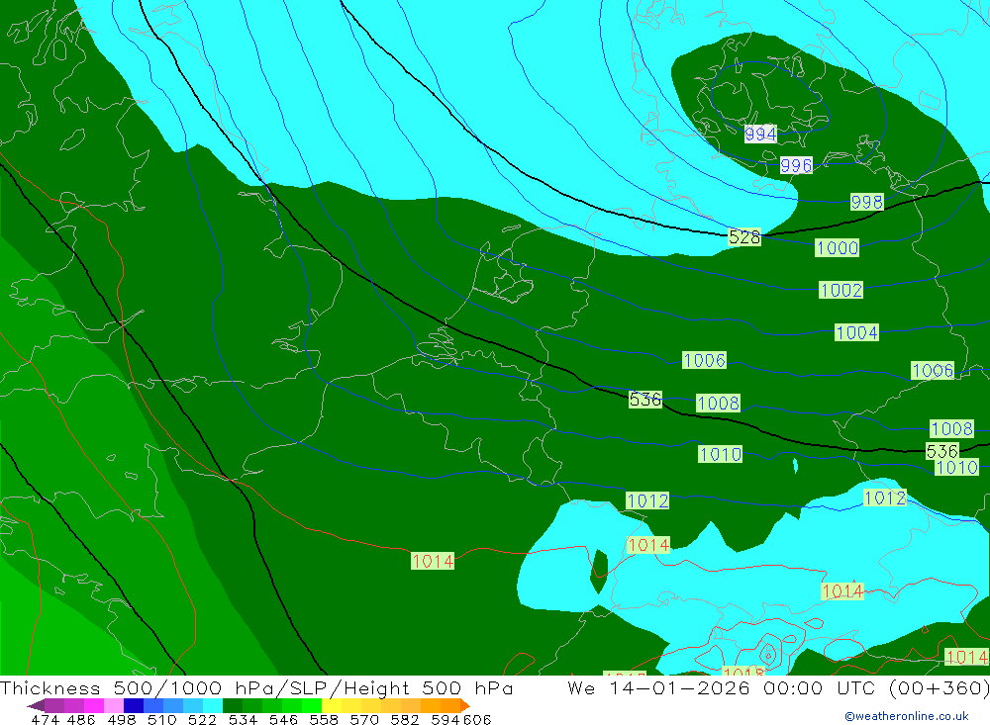Click legend value 546
The image size is (990, 725).
tap(283, 719)
